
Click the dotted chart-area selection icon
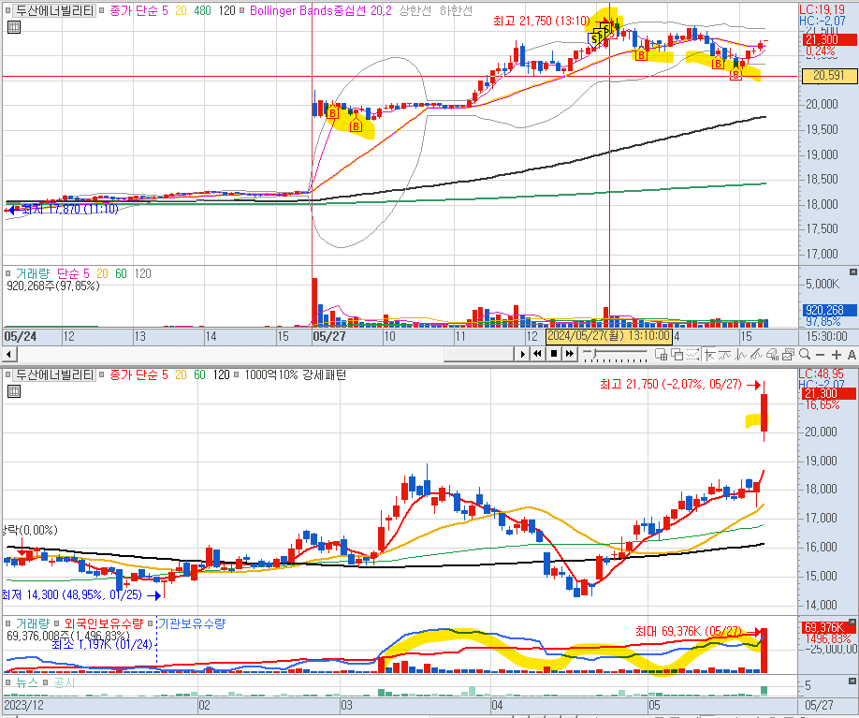[693, 355]
